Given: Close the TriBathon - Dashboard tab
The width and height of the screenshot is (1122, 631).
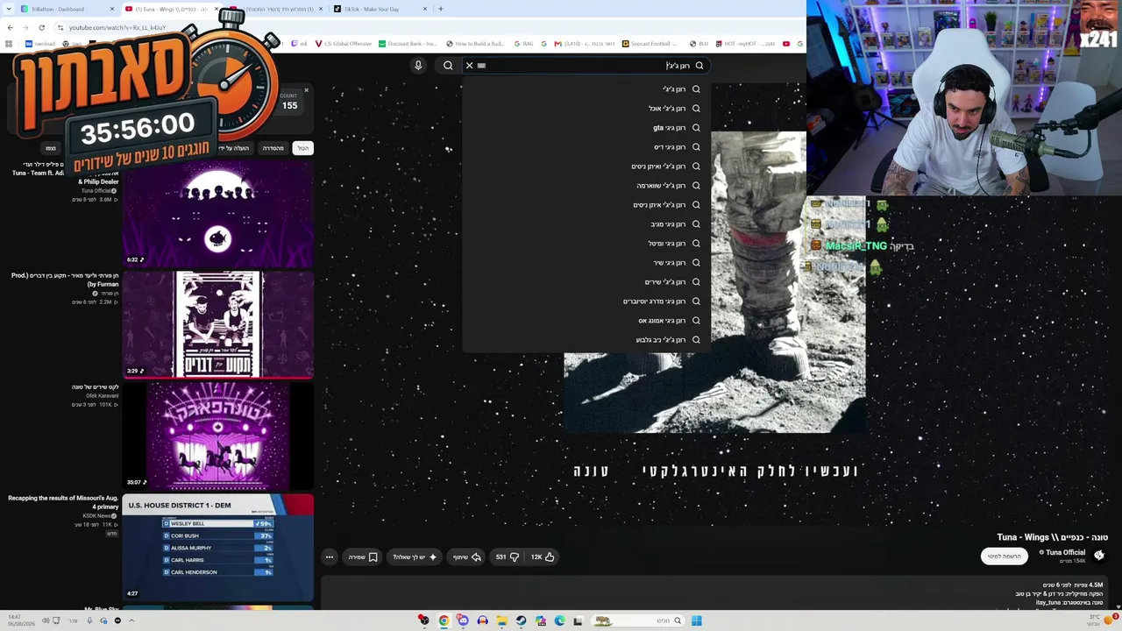Looking at the screenshot, I should click(112, 9).
